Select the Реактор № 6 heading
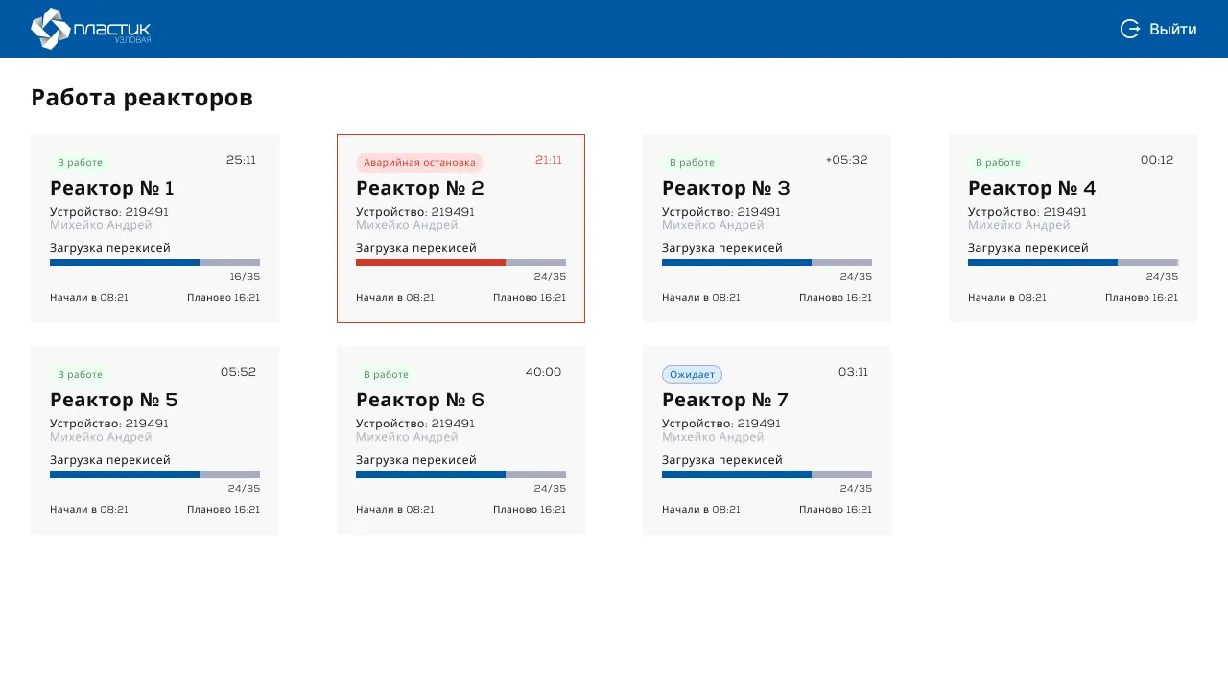Image resolution: width=1228 pixels, height=690 pixels. point(419,400)
